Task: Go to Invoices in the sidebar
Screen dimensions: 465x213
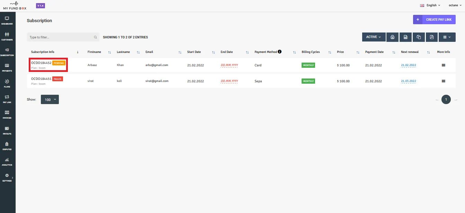Action: (7, 114)
